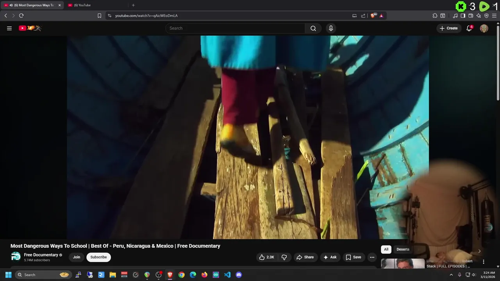Go forward in browser history
This screenshot has height=281, width=500.
(x=13, y=16)
